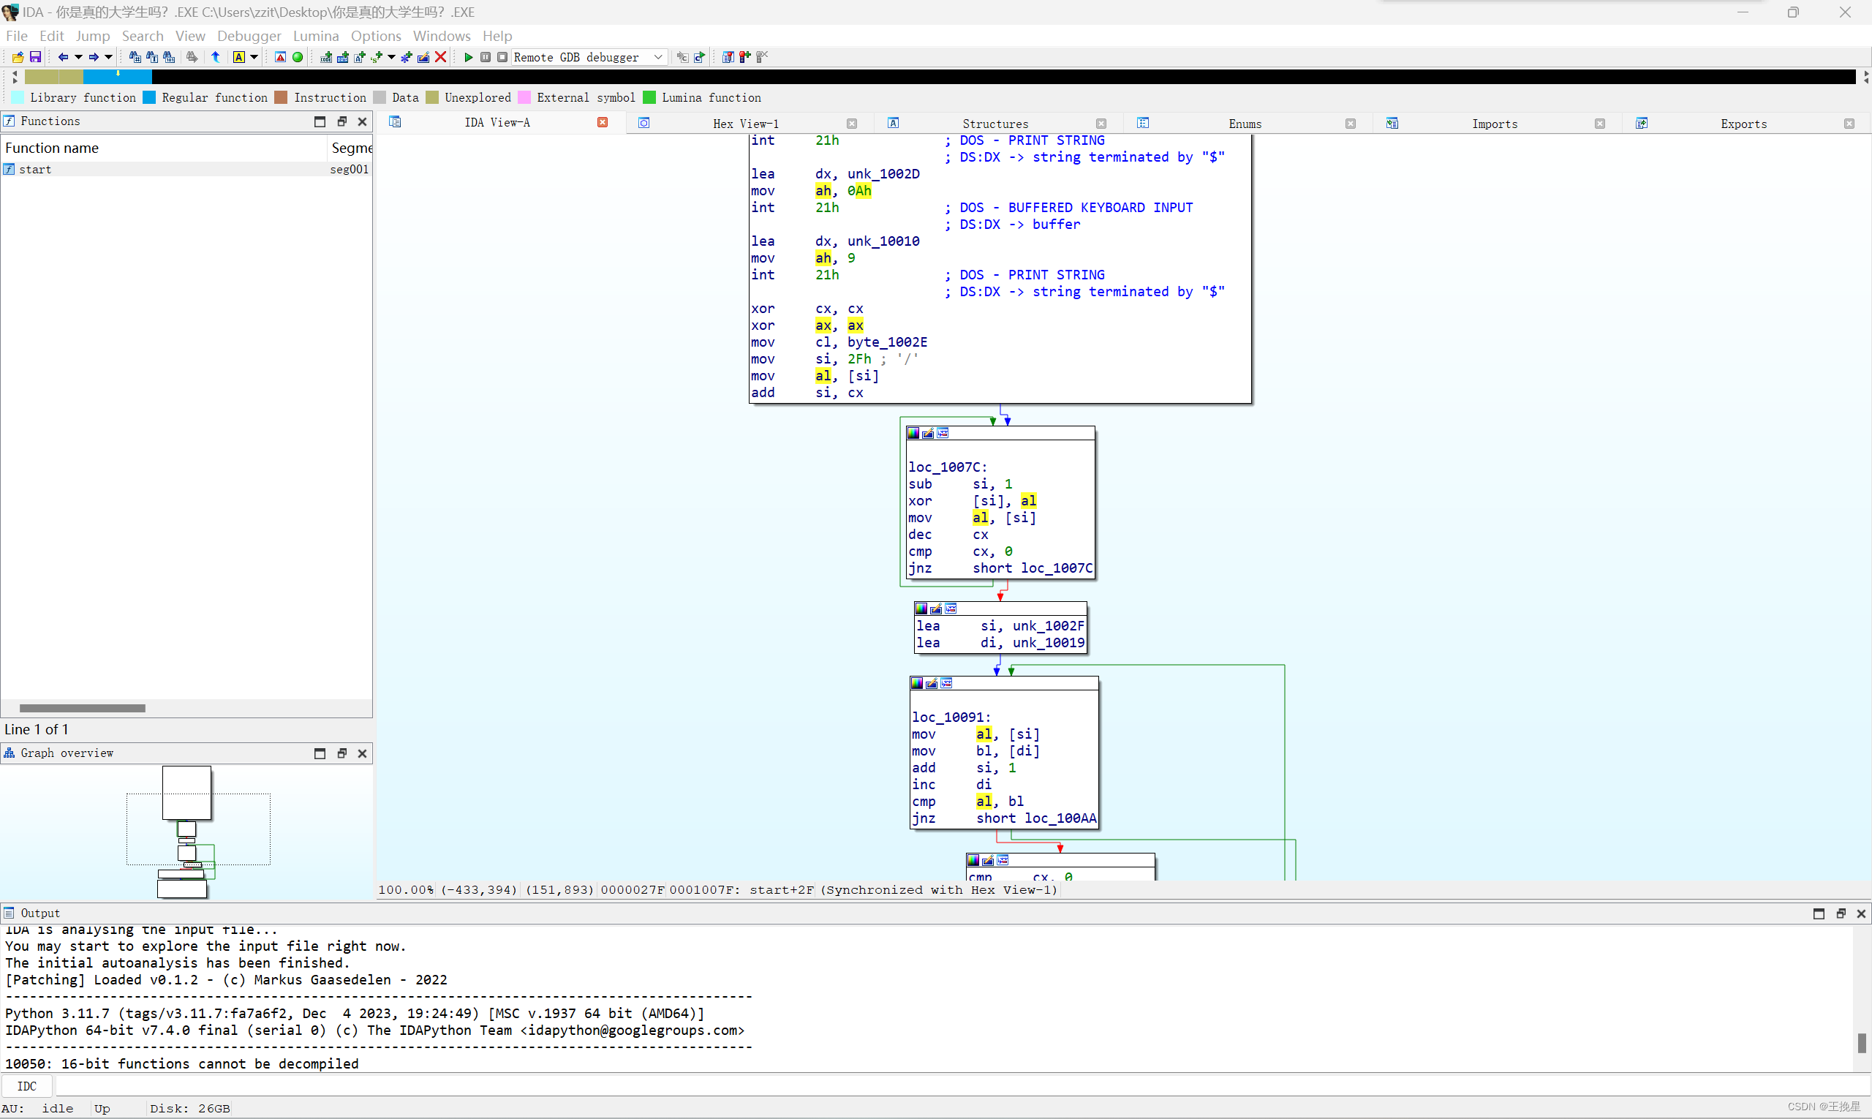Click the add code cross-reference icon
Viewport: 1872px width, 1119px height.
click(326, 57)
